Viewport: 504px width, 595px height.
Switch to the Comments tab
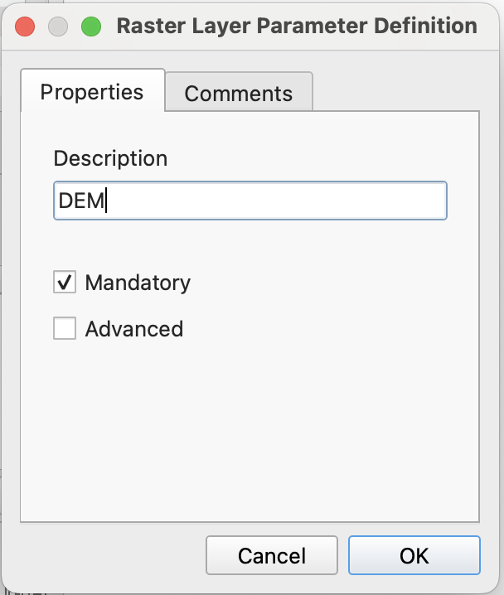[x=238, y=93]
